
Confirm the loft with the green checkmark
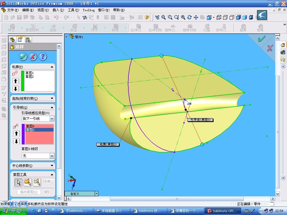[x=23, y=57]
